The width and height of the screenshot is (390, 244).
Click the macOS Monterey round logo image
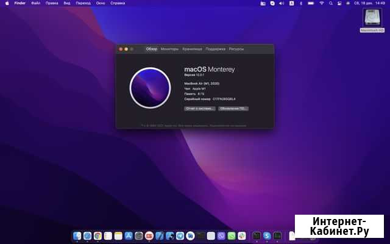pos(150,88)
